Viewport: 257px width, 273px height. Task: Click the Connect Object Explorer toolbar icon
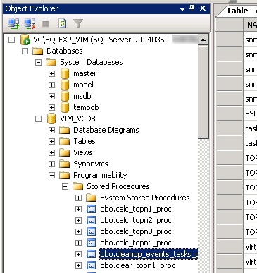13,23
